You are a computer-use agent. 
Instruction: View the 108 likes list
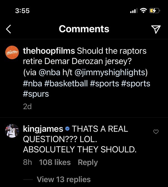tap(55, 162)
